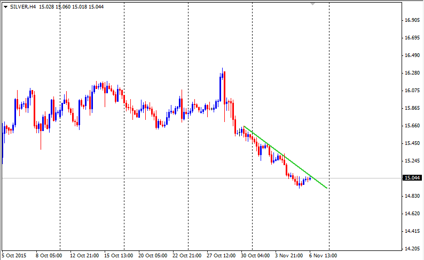Click the 5 Oct 2015 date label
424x260 pixels.
[14, 255]
